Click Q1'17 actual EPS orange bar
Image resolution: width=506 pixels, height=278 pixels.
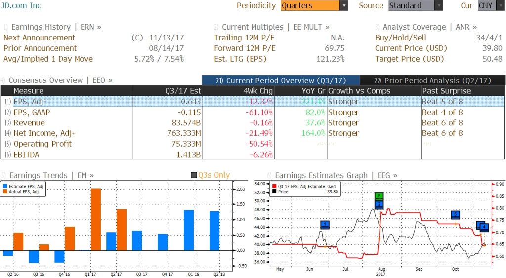(x=96, y=219)
